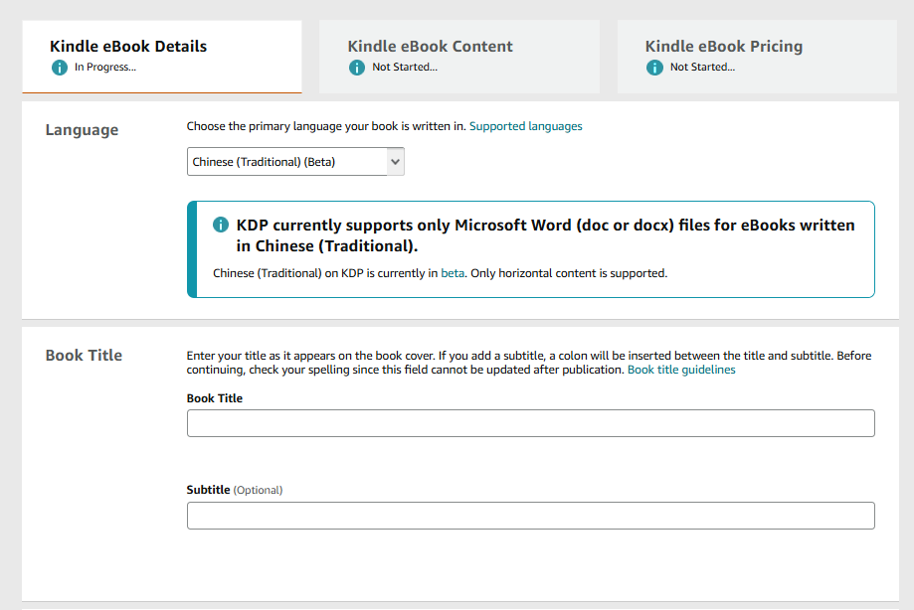Viewport: 914px width, 610px height.
Task: Open the Chinese (Traditional) language dropdown
Action: pyautogui.click(x=286, y=162)
